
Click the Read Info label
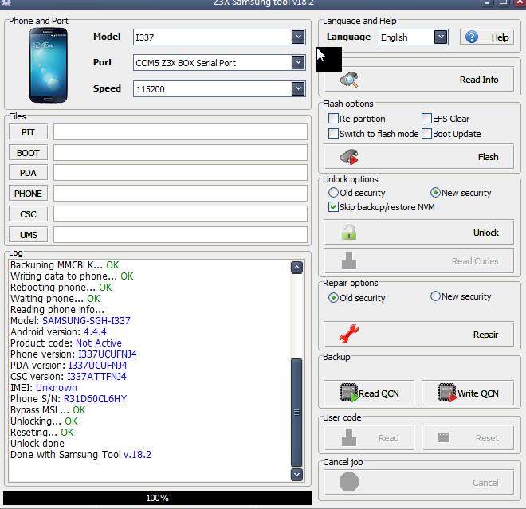click(479, 80)
